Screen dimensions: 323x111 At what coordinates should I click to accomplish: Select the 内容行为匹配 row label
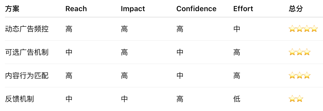(27, 75)
